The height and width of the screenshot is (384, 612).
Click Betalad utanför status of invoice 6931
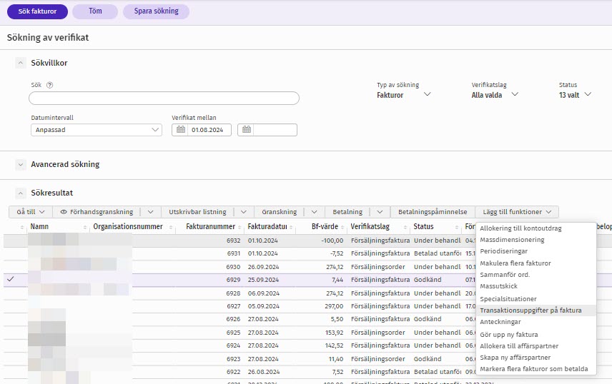438,253
